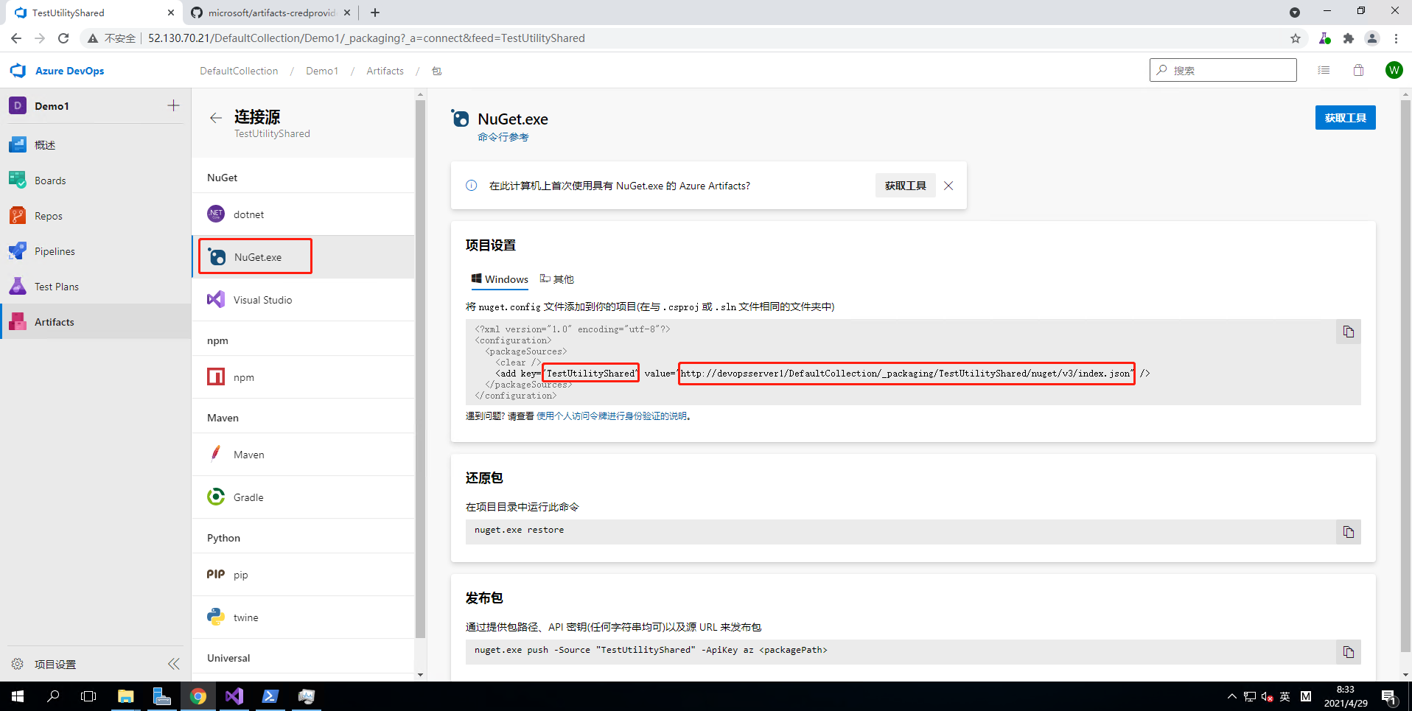Expand the system tray hidden icons
Image resolution: width=1412 pixels, height=711 pixels.
pyautogui.click(x=1231, y=696)
